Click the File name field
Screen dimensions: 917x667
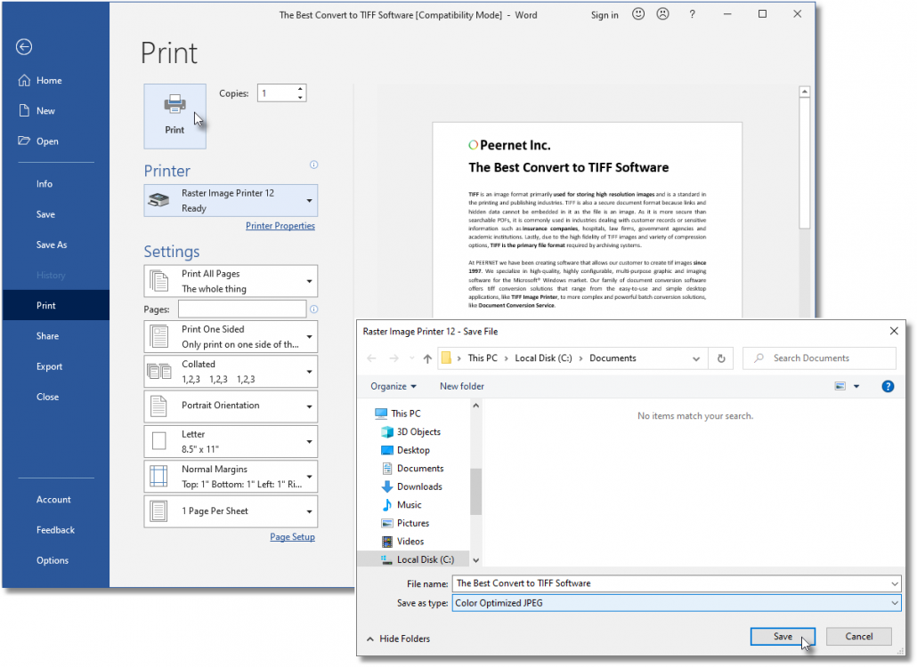[676, 583]
